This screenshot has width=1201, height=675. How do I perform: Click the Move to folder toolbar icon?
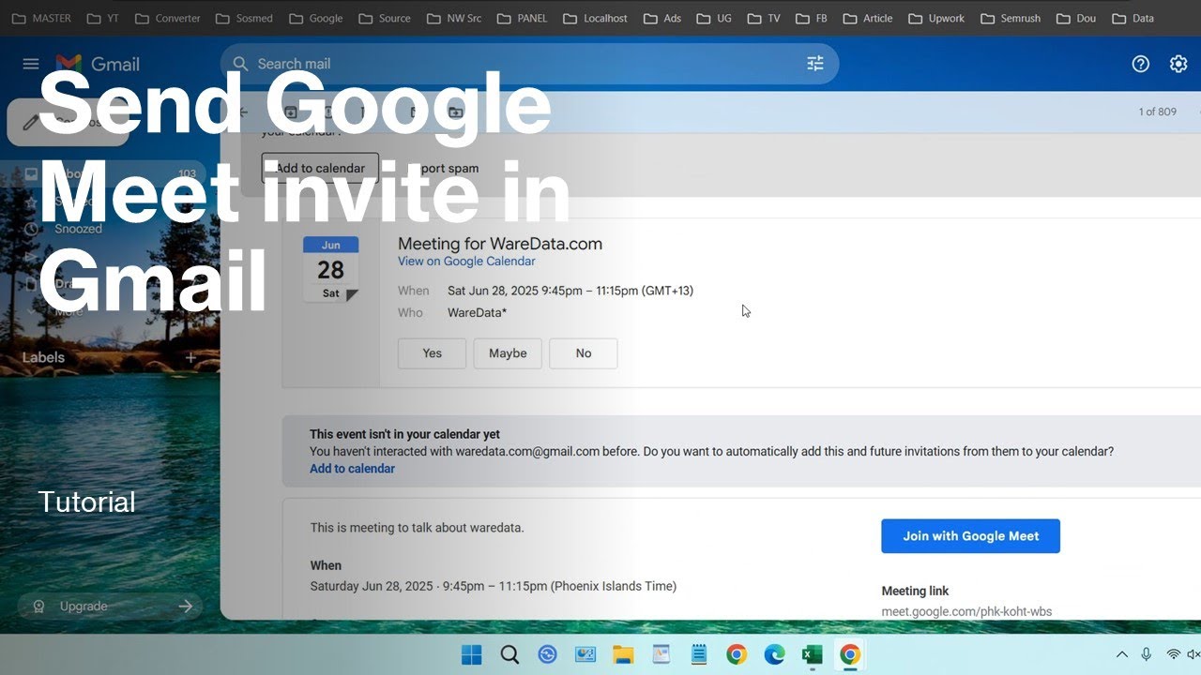(x=455, y=112)
